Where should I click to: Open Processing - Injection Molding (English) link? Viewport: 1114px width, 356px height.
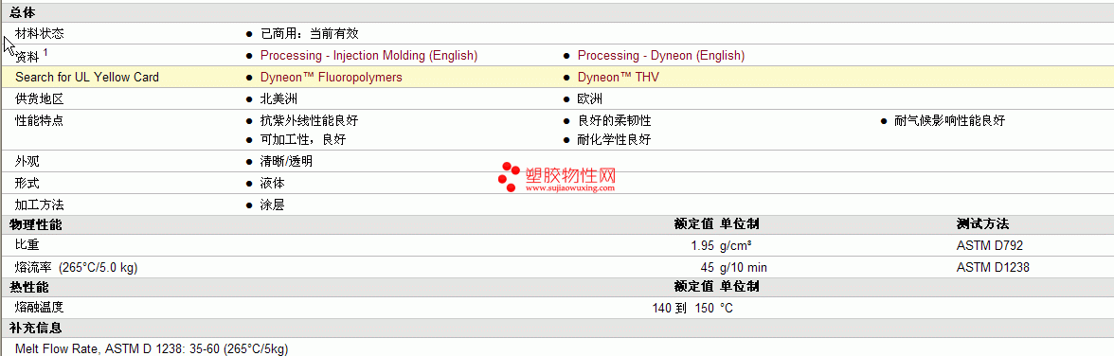368,56
